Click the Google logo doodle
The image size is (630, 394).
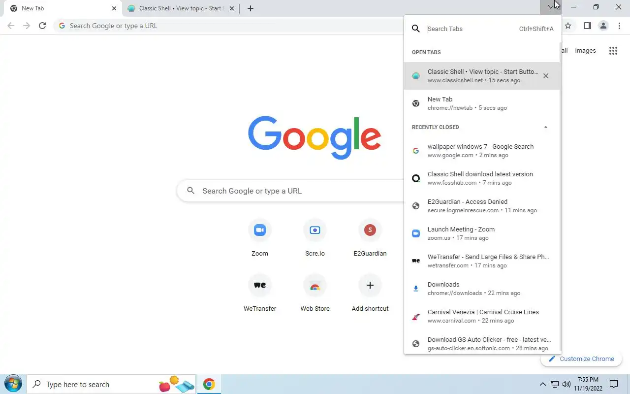(x=315, y=137)
